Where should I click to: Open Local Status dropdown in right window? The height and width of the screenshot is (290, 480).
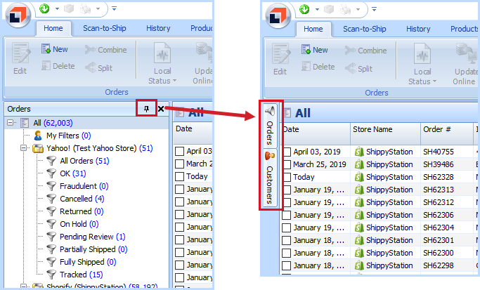coord(422,64)
